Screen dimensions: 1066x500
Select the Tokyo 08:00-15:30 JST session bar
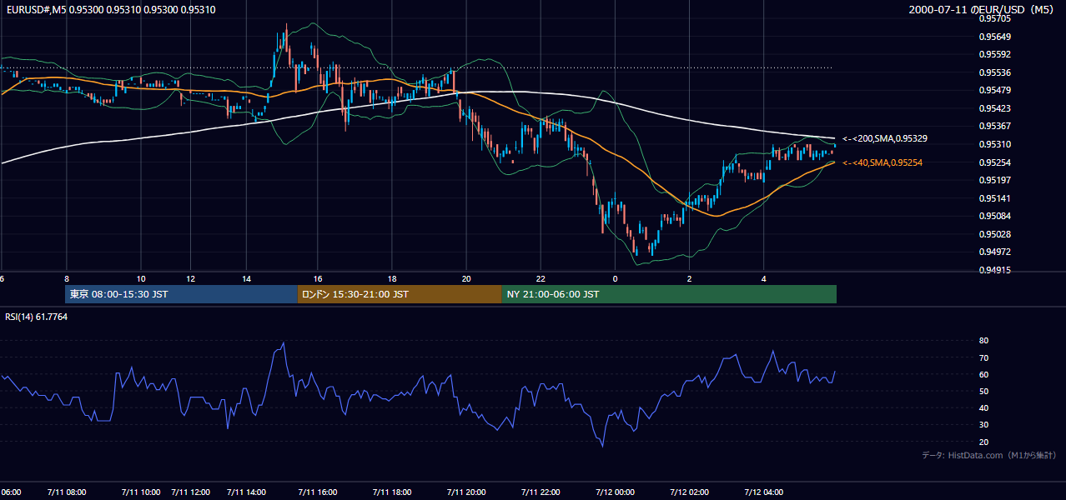pyautogui.click(x=181, y=294)
